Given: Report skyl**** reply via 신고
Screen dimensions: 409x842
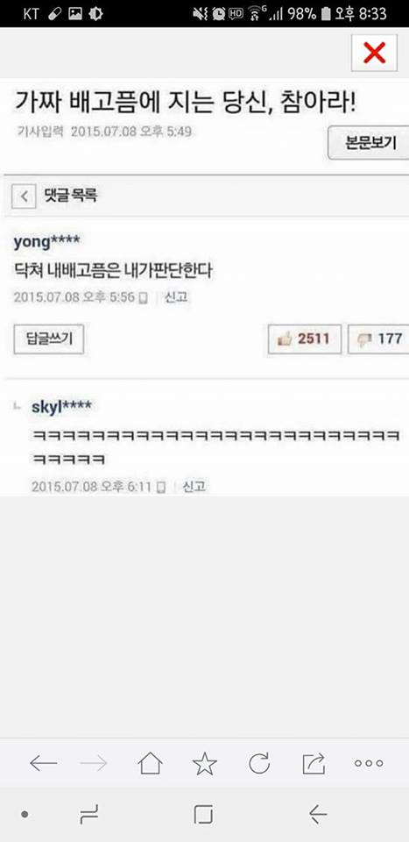Looking at the screenshot, I should [x=194, y=487].
